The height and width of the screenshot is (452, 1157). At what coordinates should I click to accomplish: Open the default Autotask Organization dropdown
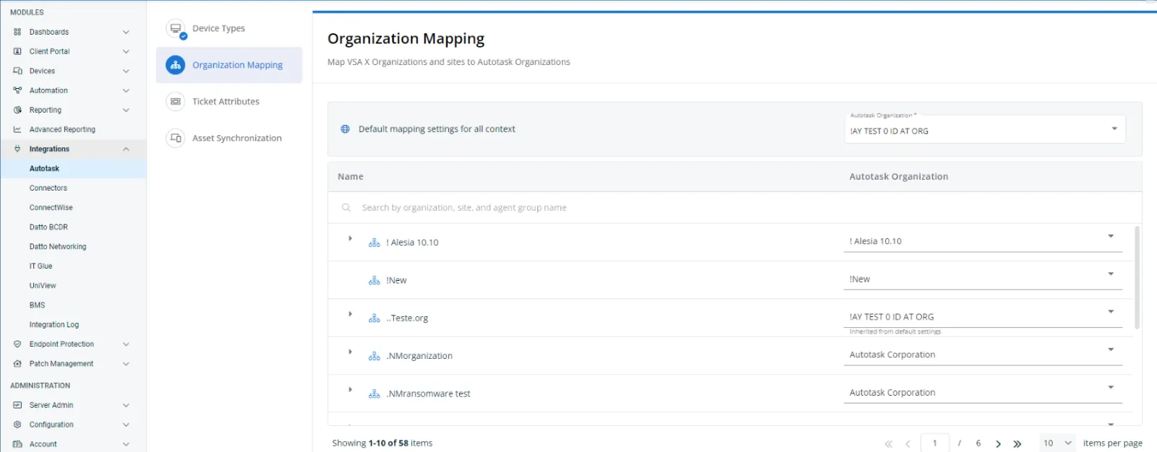coord(1114,129)
